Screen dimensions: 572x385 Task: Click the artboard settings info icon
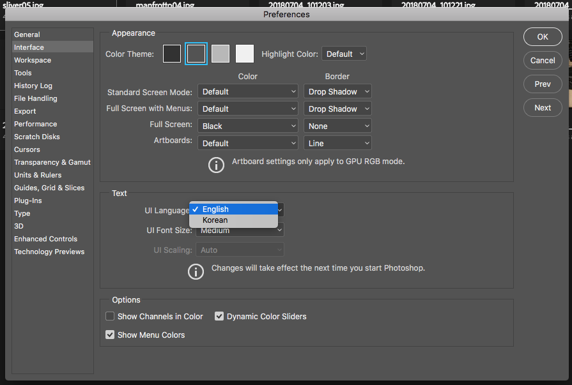point(217,164)
